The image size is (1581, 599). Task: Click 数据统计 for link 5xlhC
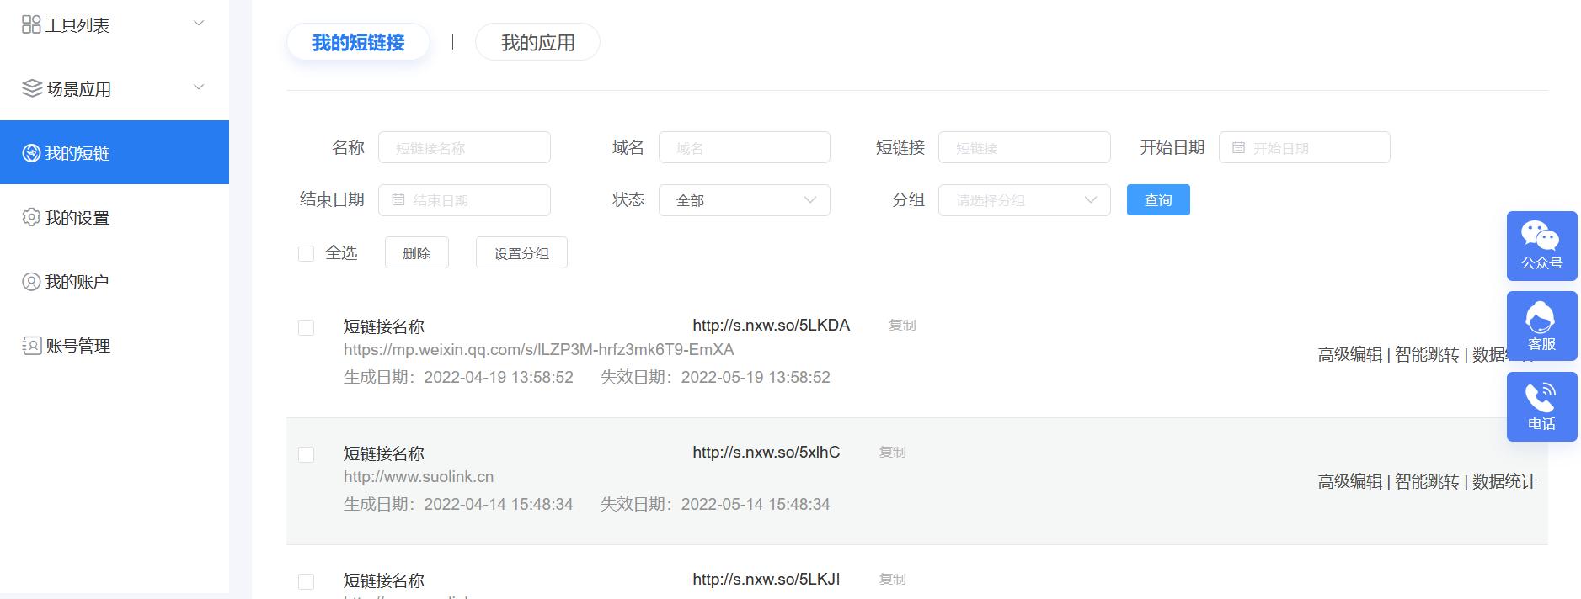1504,481
